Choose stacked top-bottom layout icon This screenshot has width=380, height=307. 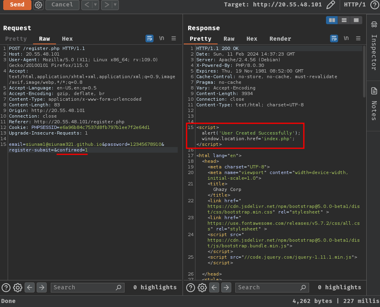pyautogui.click(x=344, y=20)
